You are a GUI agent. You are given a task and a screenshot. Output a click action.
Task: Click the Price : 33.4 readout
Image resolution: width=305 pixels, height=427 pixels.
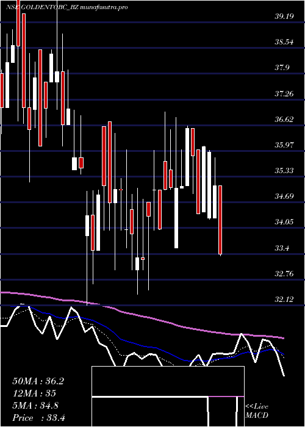click(38, 418)
